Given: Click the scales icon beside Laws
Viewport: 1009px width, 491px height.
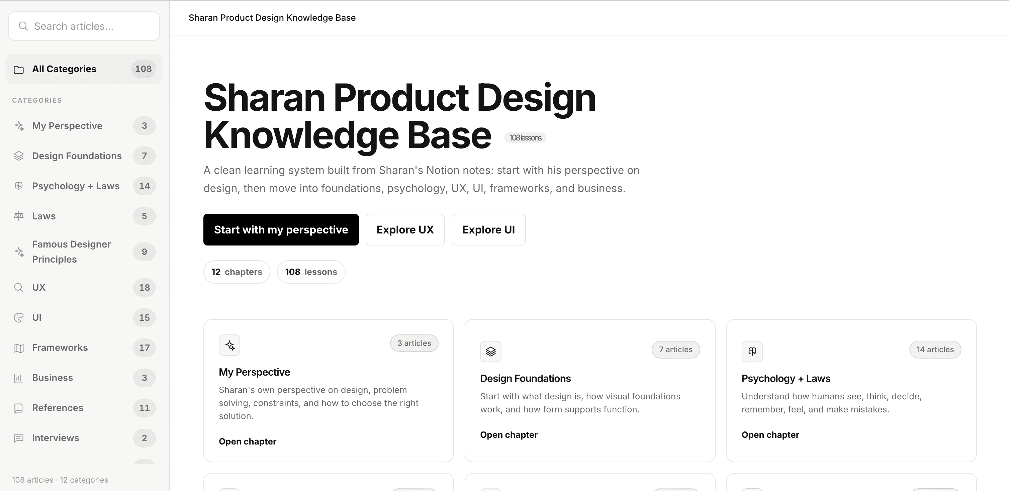Looking at the screenshot, I should (19, 216).
